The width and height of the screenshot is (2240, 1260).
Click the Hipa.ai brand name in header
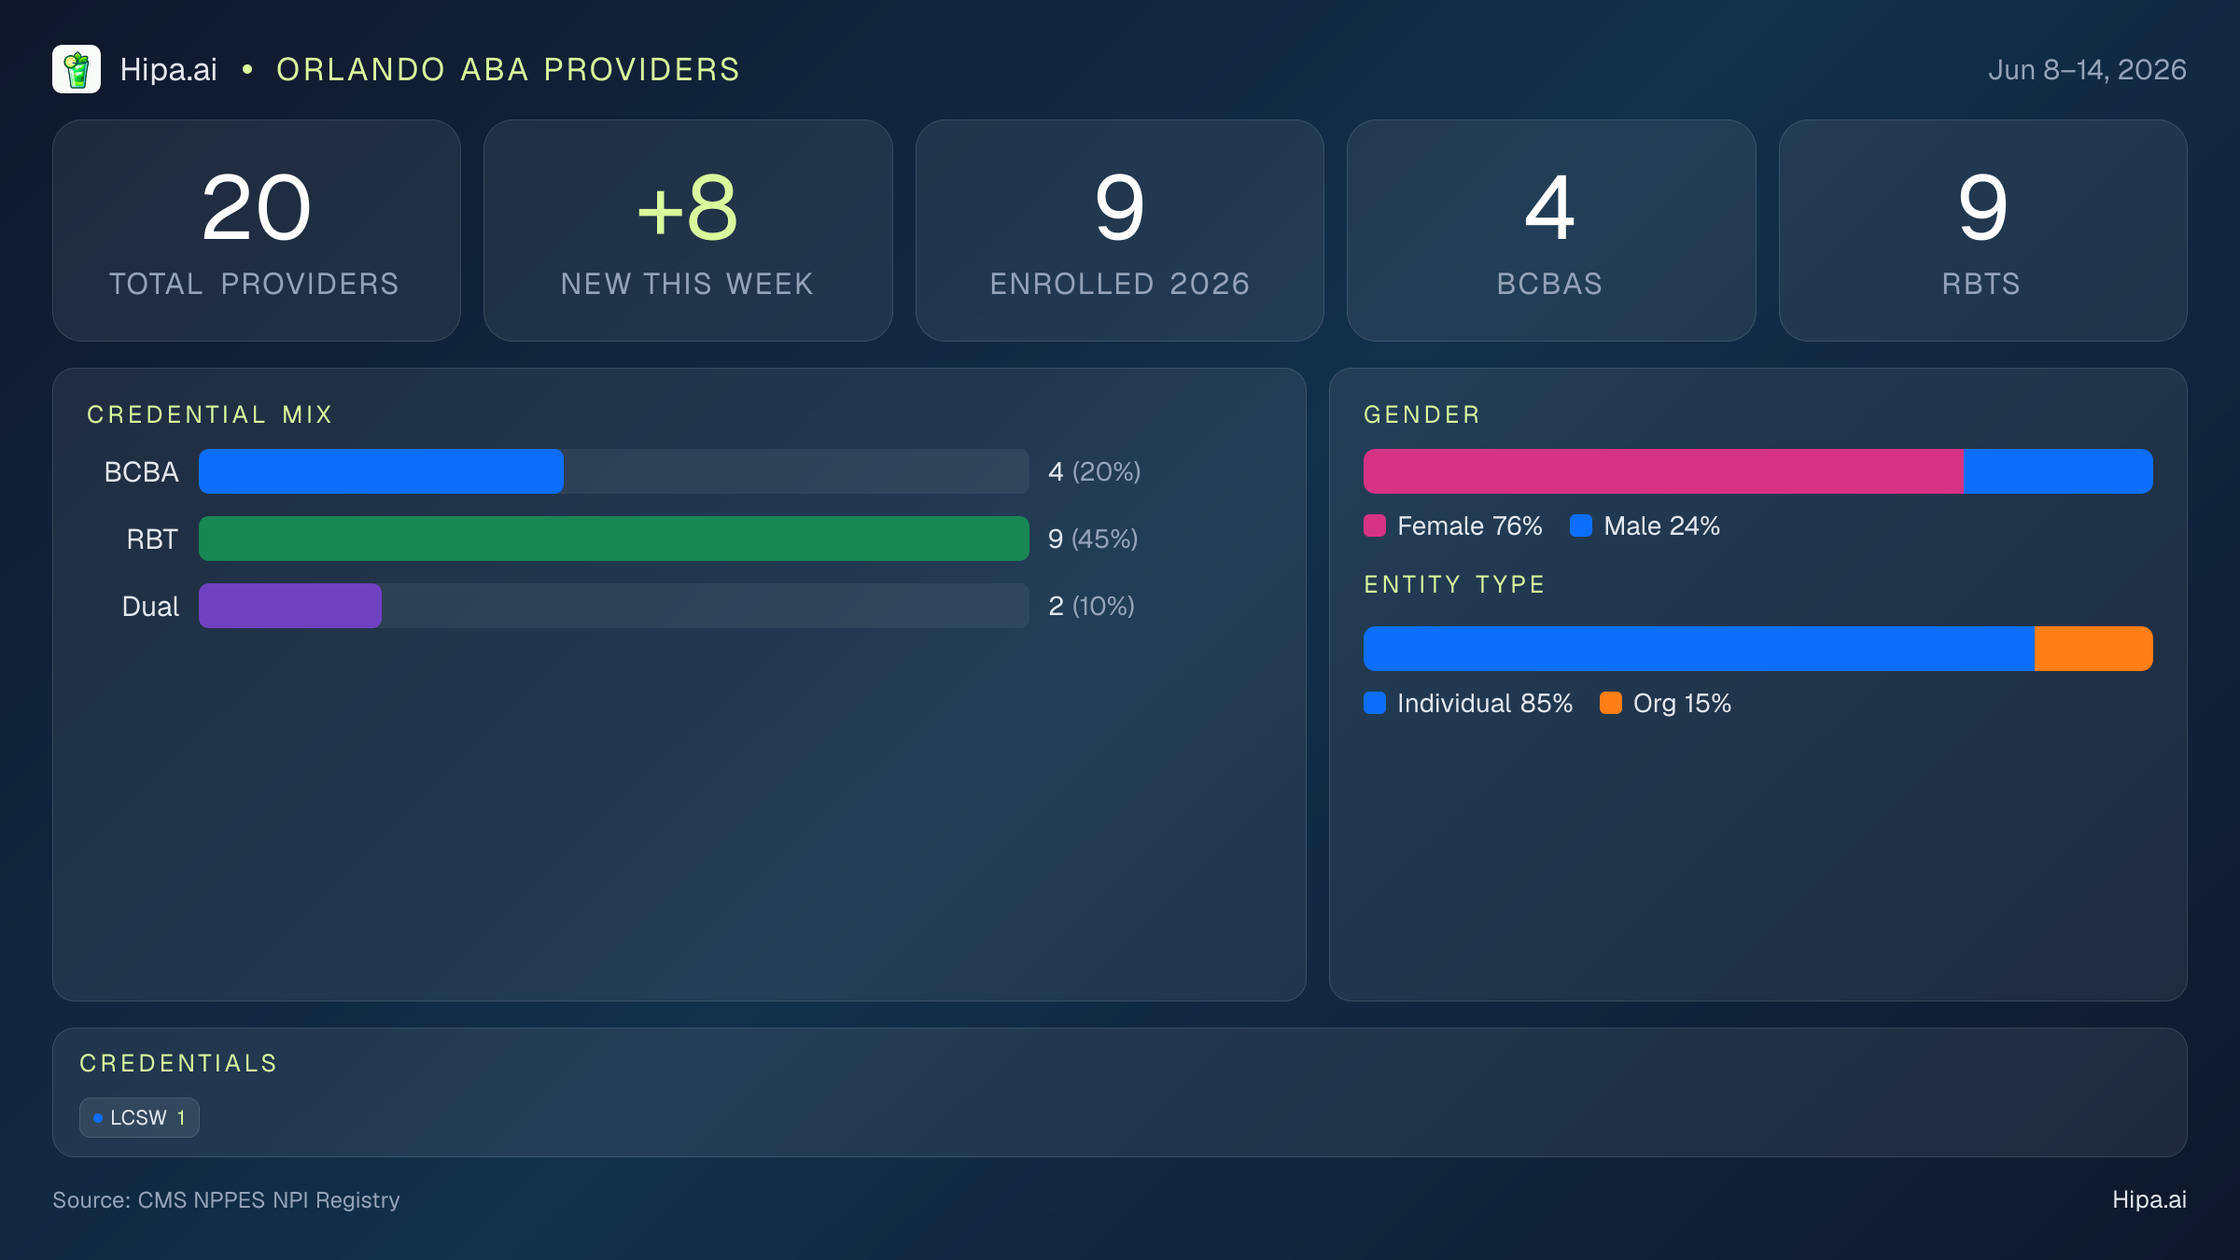(x=168, y=70)
